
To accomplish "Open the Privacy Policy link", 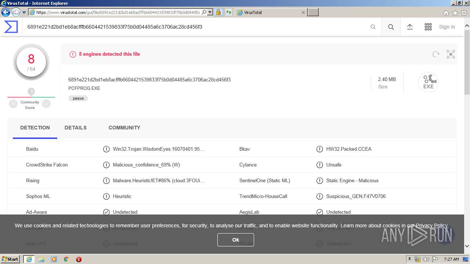I will coord(431,225).
